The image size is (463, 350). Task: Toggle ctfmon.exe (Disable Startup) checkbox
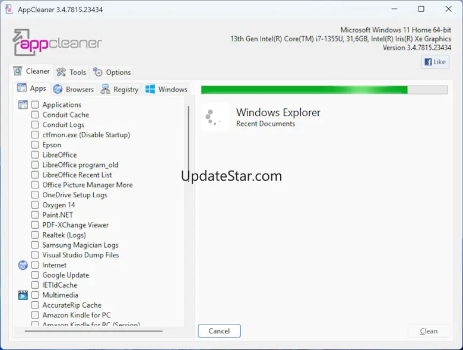(x=35, y=135)
